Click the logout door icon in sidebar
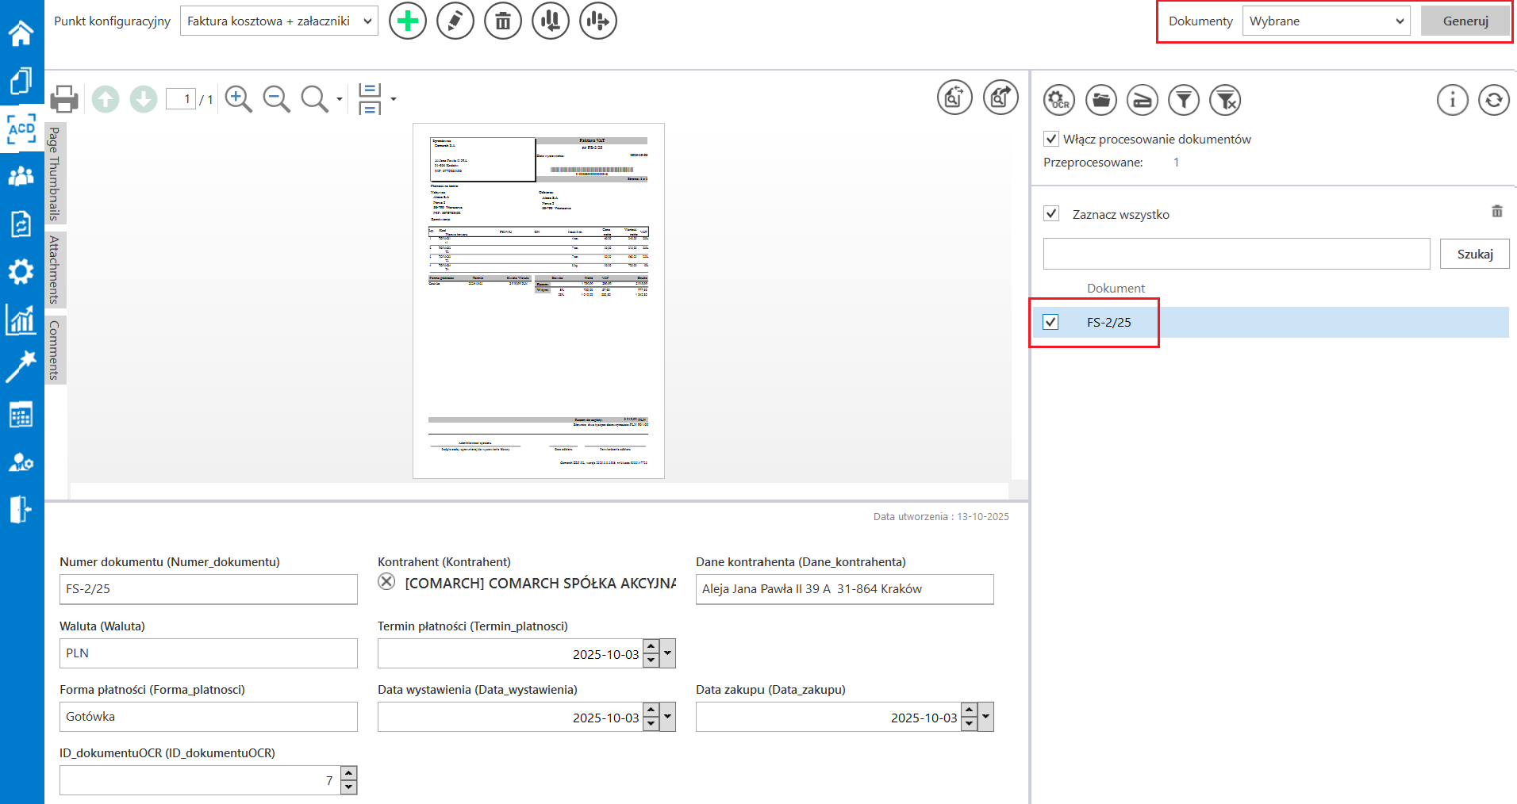The image size is (1517, 804). 21,509
